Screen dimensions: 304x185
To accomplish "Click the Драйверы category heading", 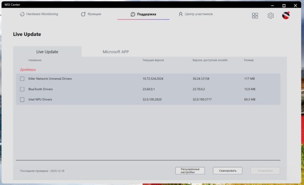I will pos(28,69).
